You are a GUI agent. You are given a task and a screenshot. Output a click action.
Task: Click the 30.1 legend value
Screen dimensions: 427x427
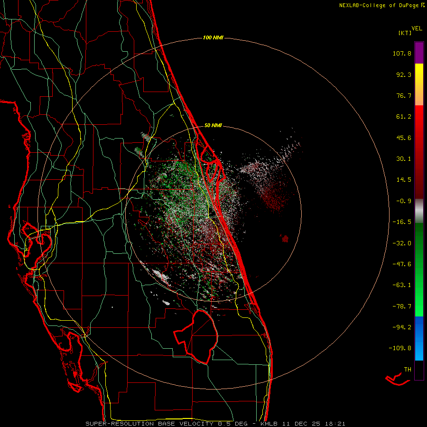click(404, 159)
